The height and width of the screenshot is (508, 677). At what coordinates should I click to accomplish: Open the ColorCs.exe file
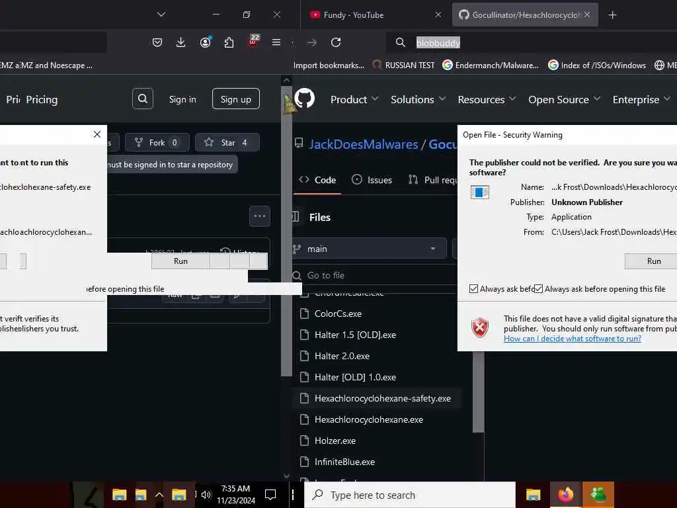[338, 314]
